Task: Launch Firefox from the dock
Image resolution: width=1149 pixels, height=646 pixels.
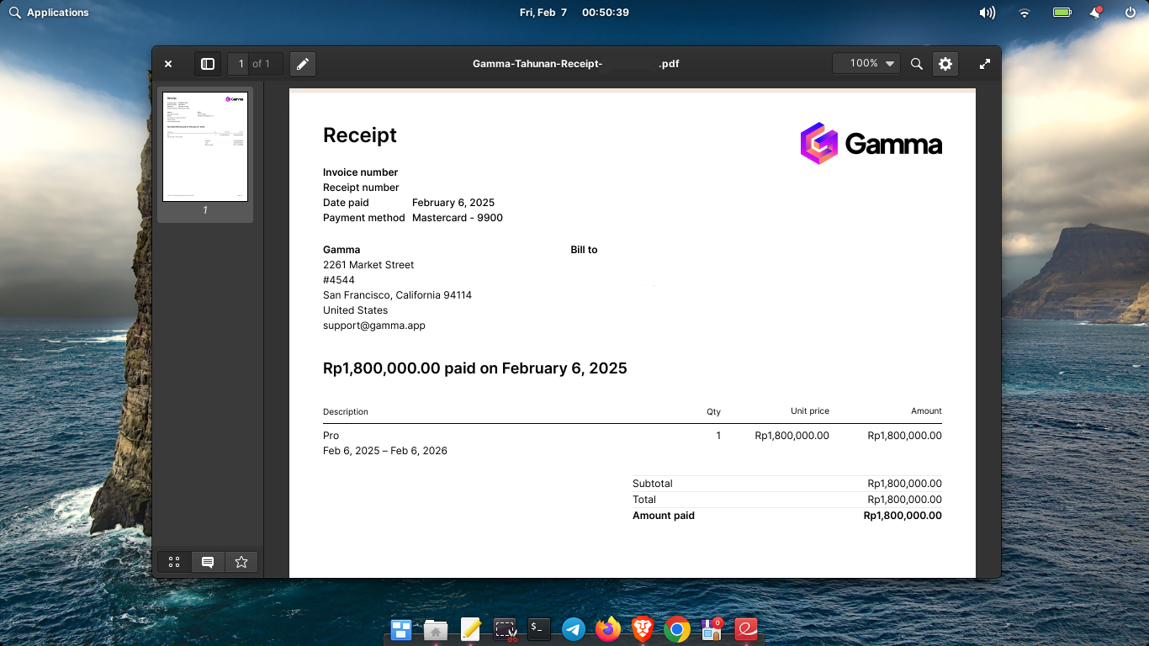Action: [607, 629]
